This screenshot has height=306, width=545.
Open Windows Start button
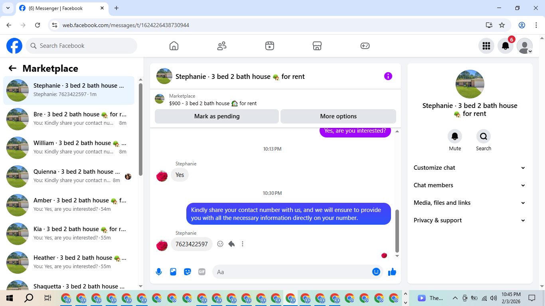point(10,298)
